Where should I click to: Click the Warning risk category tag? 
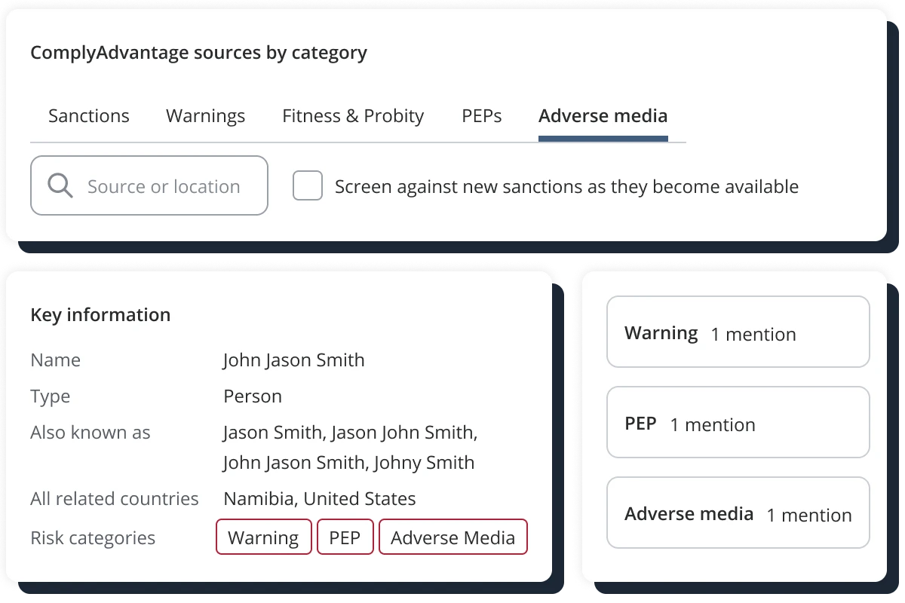pos(264,537)
